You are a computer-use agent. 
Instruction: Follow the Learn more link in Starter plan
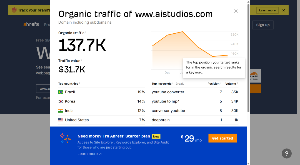89,154
